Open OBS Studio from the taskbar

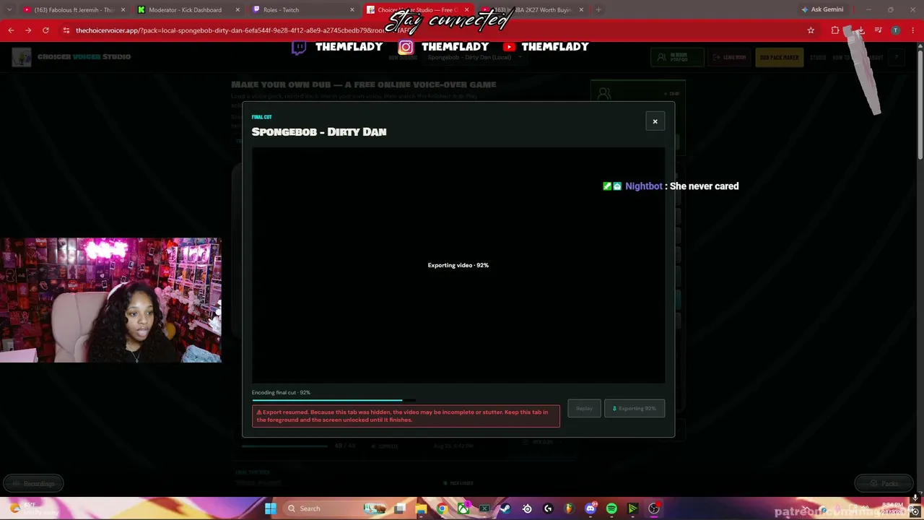(x=654, y=508)
